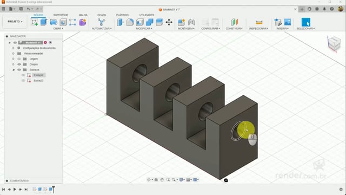Open the MODIFICAR dropdown menu
The height and width of the screenshot is (195, 346).
144,29
